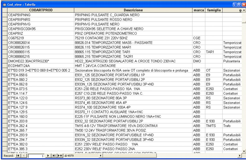Select row selector for CEAP9XPNNG record

(x=5, y=15)
